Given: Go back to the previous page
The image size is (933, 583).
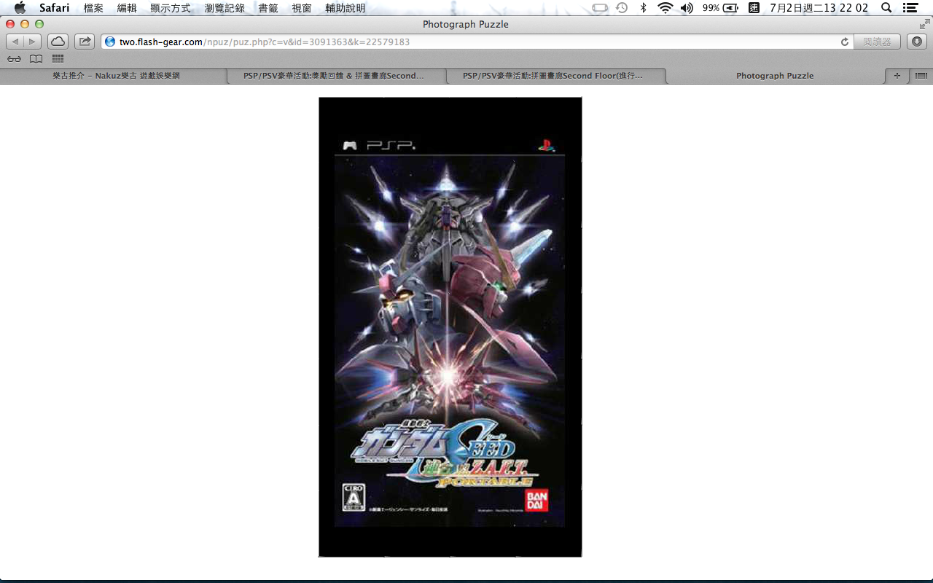Looking at the screenshot, I should click(x=15, y=42).
